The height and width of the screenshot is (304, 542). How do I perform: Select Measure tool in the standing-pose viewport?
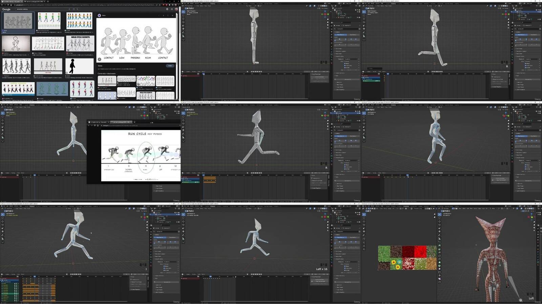click(x=183, y=36)
